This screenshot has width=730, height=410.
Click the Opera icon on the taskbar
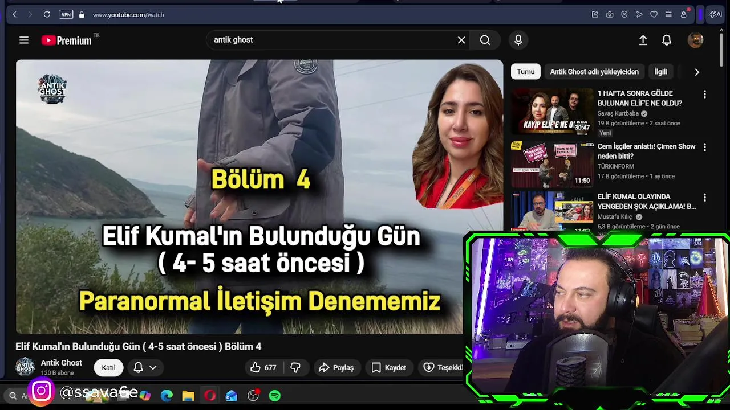coord(210,396)
